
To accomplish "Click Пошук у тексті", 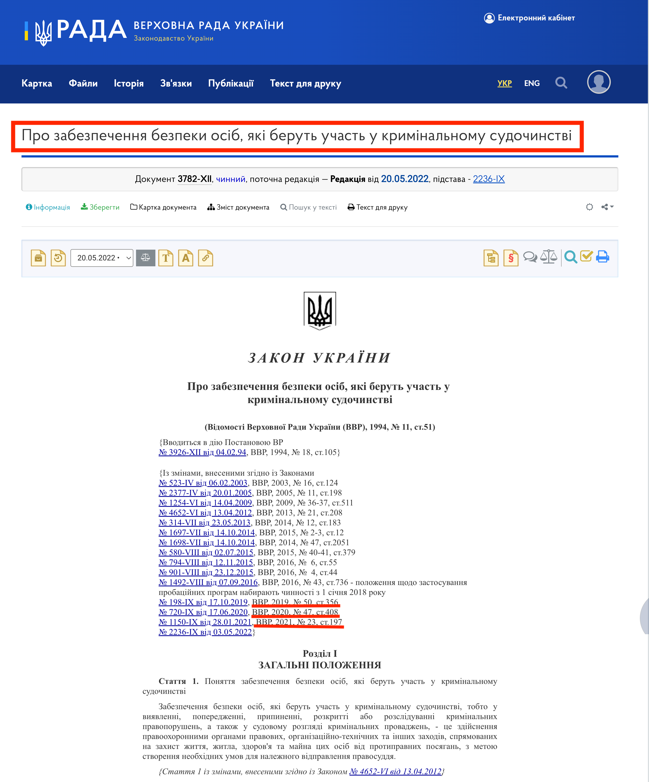I will coord(308,207).
